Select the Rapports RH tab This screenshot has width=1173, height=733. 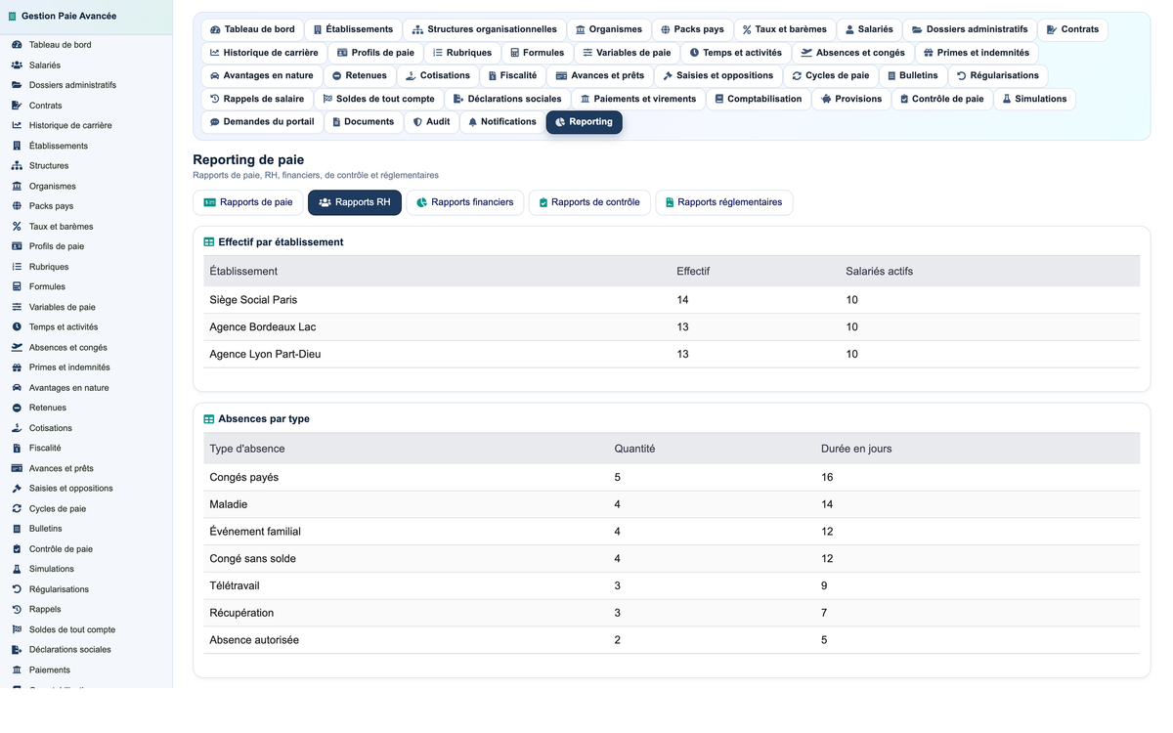pyautogui.click(x=355, y=202)
